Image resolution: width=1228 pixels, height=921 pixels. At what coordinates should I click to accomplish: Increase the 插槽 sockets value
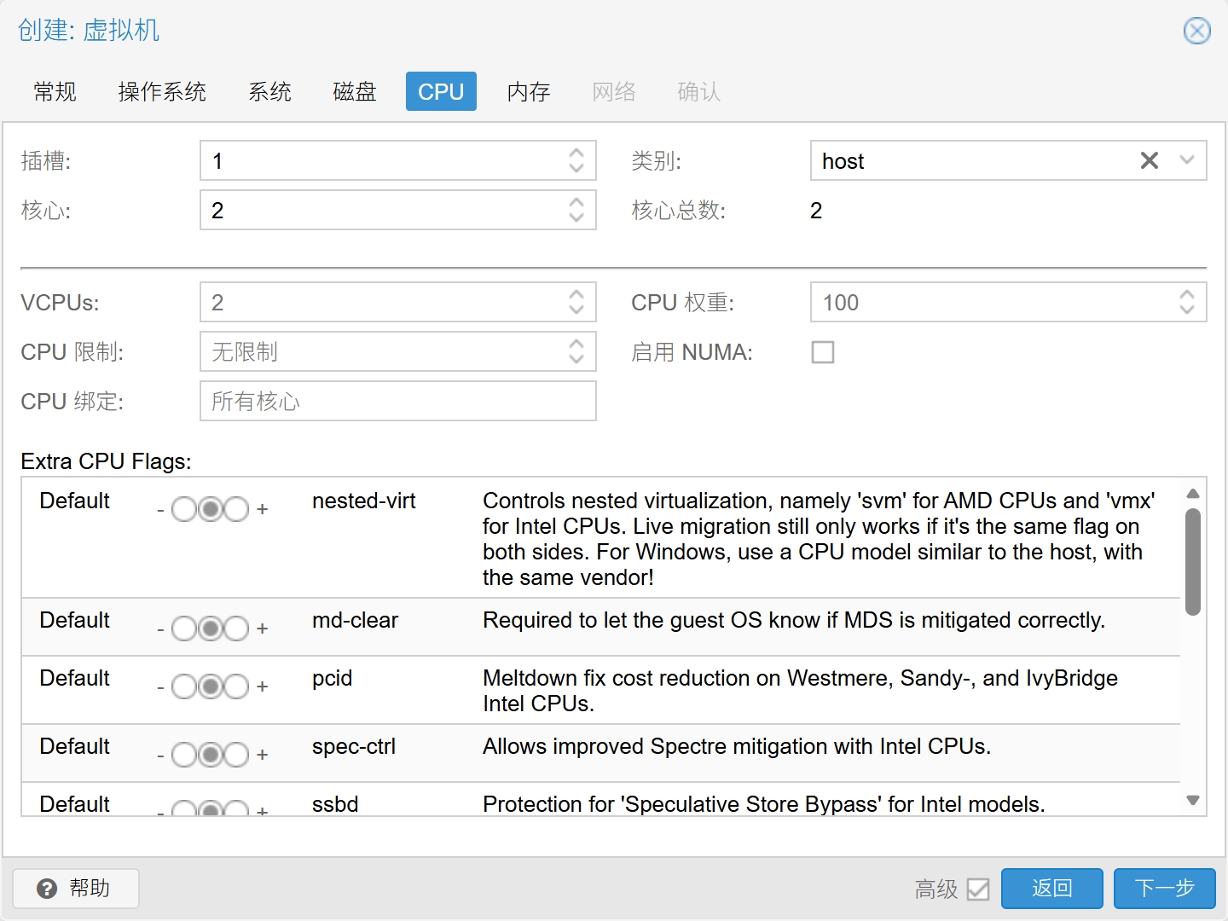(576, 153)
